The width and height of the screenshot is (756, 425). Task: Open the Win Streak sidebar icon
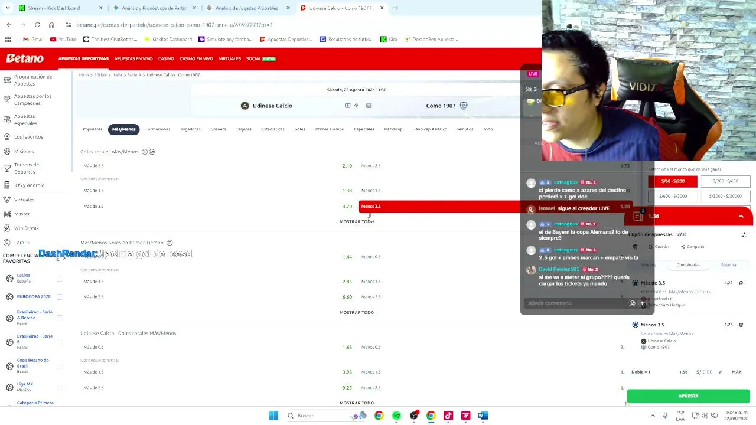(x=7, y=228)
